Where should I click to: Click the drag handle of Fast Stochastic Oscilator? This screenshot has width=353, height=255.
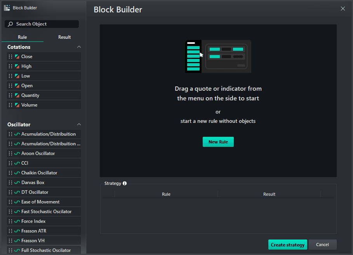point(10,212)
